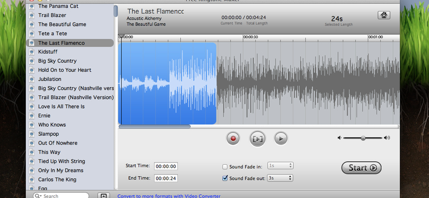Open the fade out 3s dropdown
The width and height of the screenshot is (429, 198).
pyautogui.click(x=280, y=178)
